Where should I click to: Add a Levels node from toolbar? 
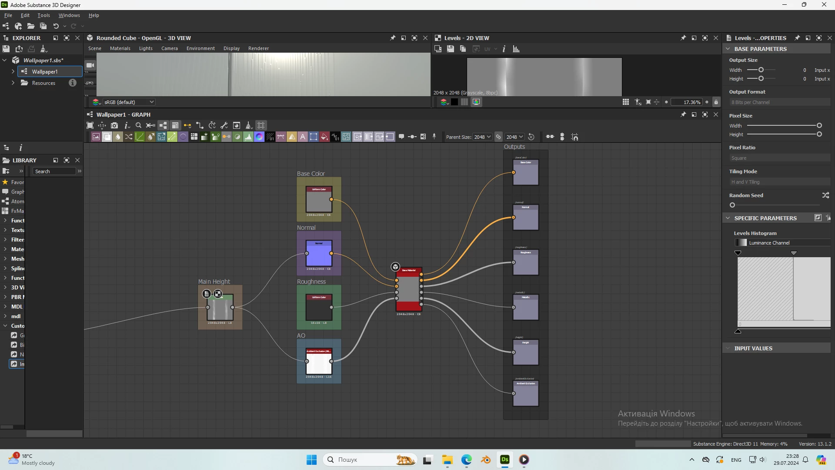(x=248, y=137)
